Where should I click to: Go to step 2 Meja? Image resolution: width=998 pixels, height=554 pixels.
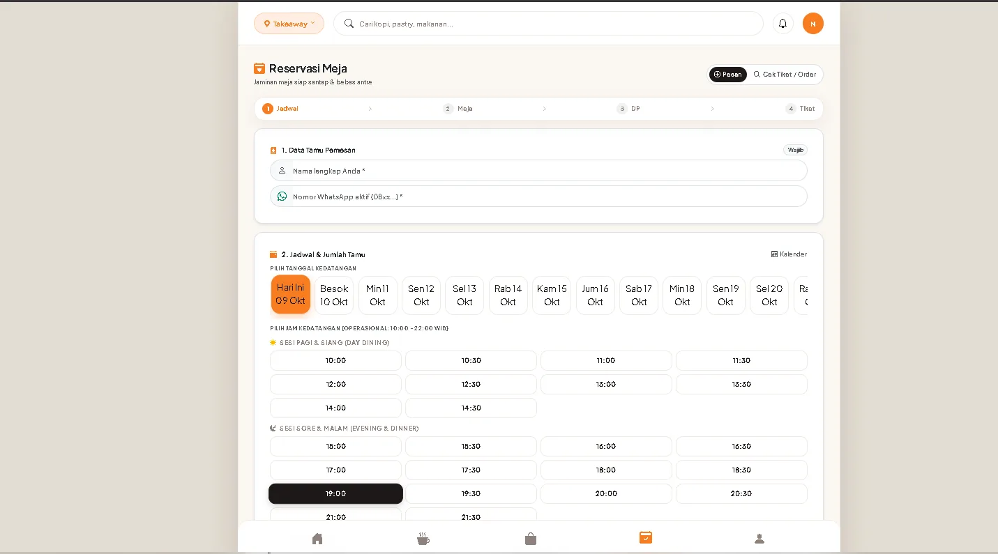458,109
